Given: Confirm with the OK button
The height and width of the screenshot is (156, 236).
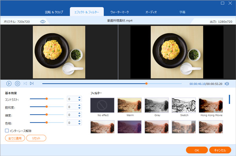Looking at the screenshot, I should tap(197, 150).
